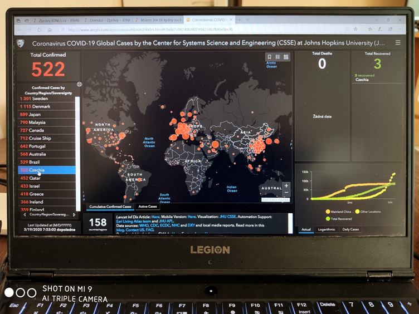Show tabs set aside icon
419x314 pixels.
pyautogui.click(x=18, y=20)
